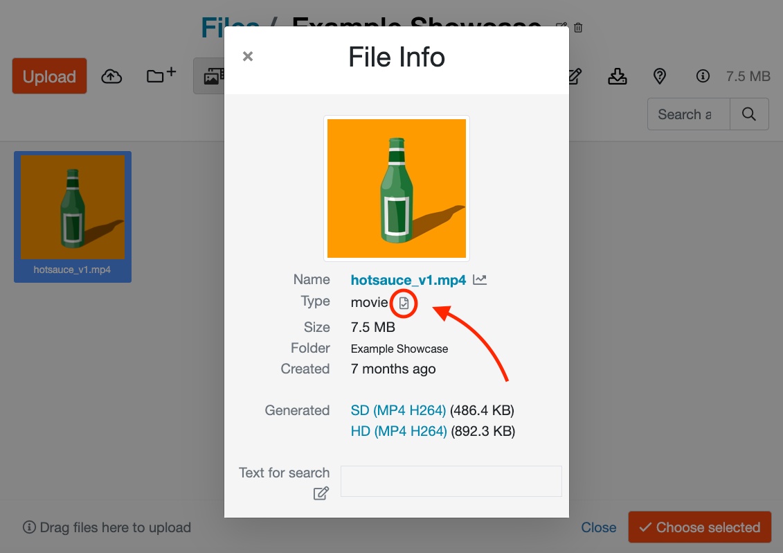Open the stats chart icon beside the filename
The image size is (783, 553).
point(480,280)
